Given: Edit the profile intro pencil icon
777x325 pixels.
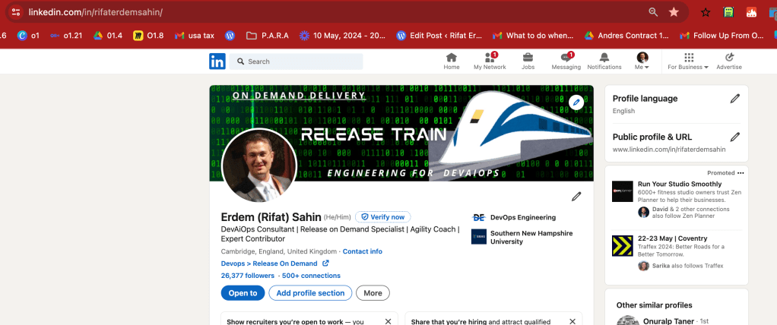Looking at the screenshot, I should tap(576, 197).
